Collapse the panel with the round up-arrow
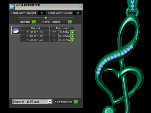Screen dimensions: 151x113 point(46,17)
